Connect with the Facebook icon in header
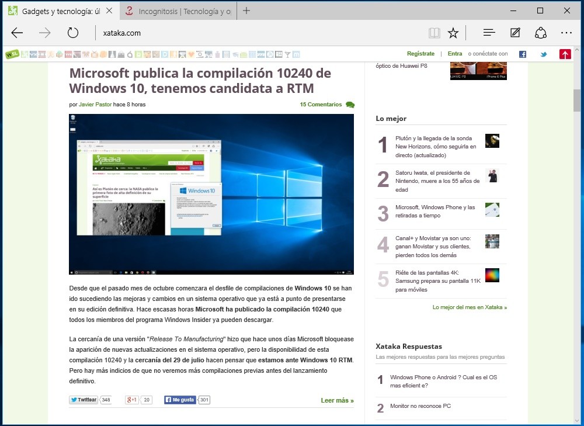 [x=523, y=54]
